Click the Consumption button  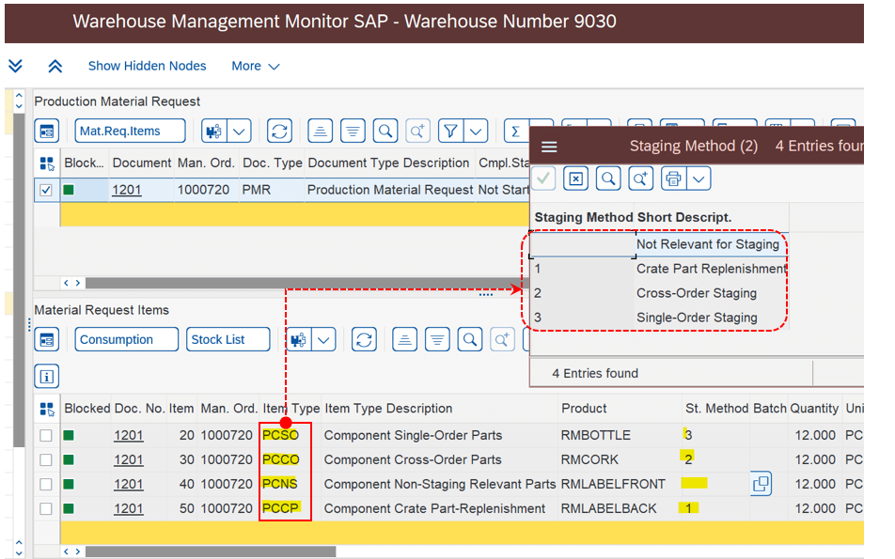tap(127, 340)
